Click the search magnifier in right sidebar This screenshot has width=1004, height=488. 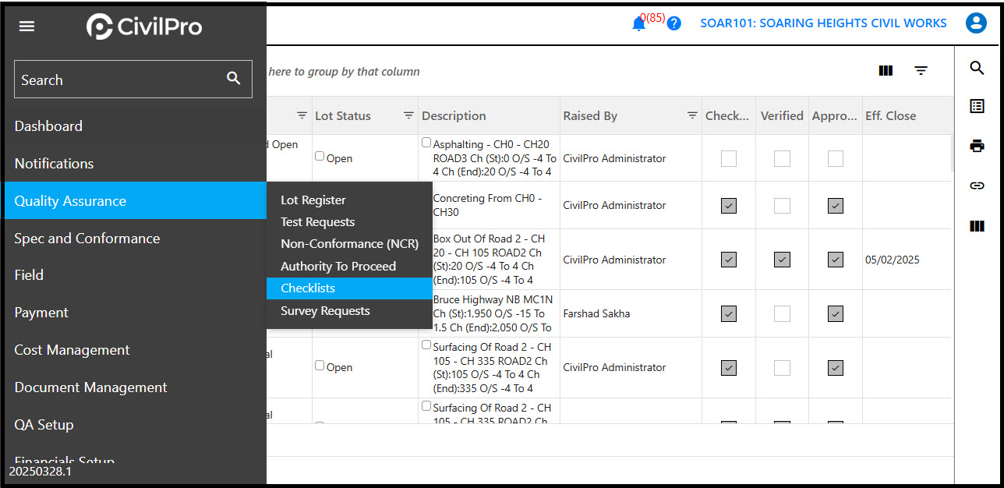pos(977,69)
